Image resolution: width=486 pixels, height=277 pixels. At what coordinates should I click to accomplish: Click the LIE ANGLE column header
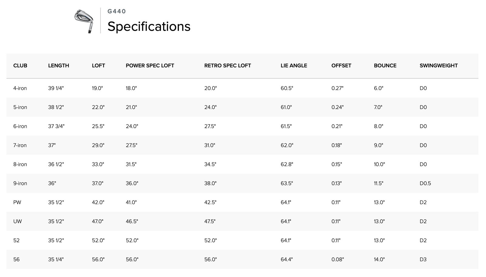(x=294, y=66)
